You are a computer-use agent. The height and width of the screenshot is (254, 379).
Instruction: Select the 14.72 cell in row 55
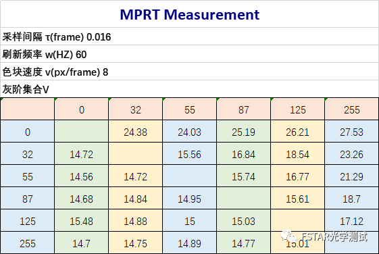[x=136, y=176]
